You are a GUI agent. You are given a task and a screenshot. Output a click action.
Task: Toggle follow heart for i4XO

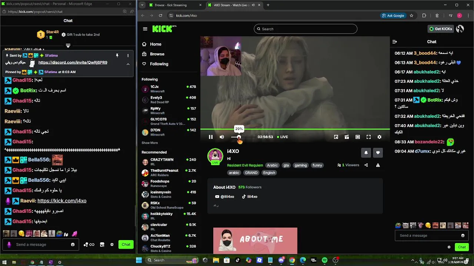coord(378,153)
